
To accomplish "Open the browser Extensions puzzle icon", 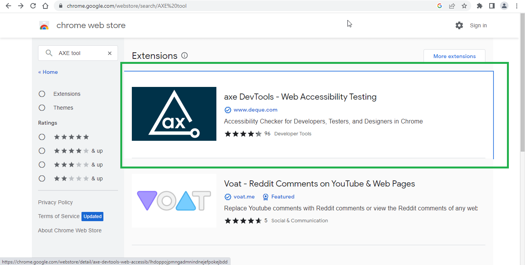I will [x=479, y=6].
